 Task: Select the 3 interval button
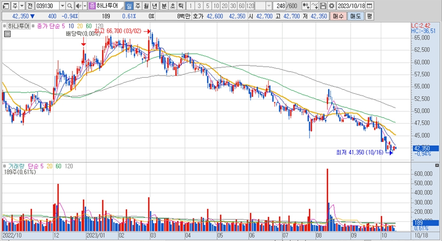pyautogui.click(x=199, y=6)
